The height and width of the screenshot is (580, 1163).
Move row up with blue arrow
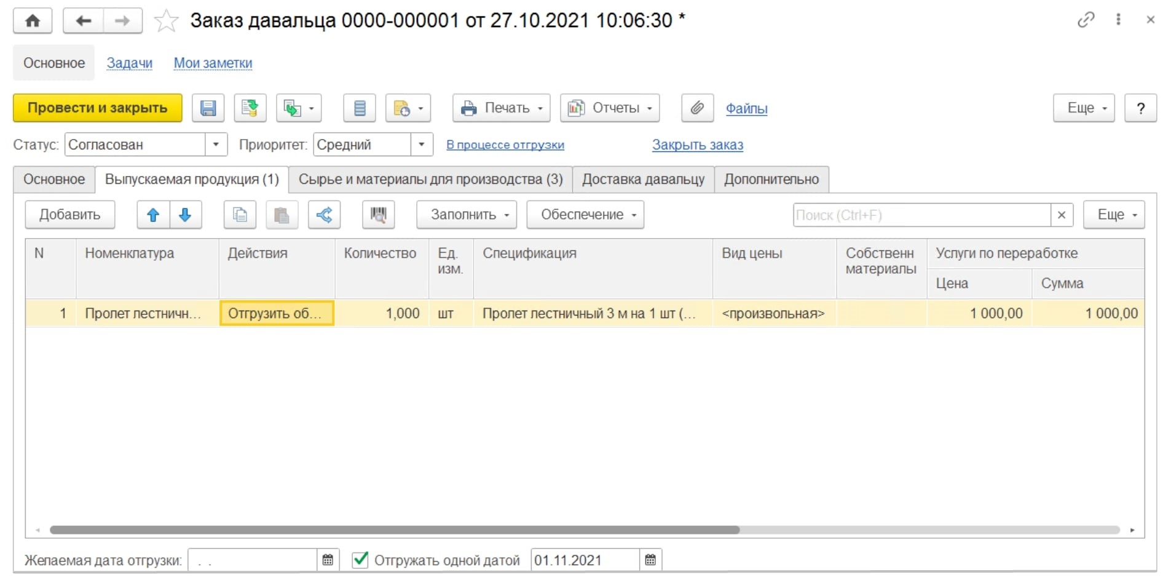pos(153,215)
